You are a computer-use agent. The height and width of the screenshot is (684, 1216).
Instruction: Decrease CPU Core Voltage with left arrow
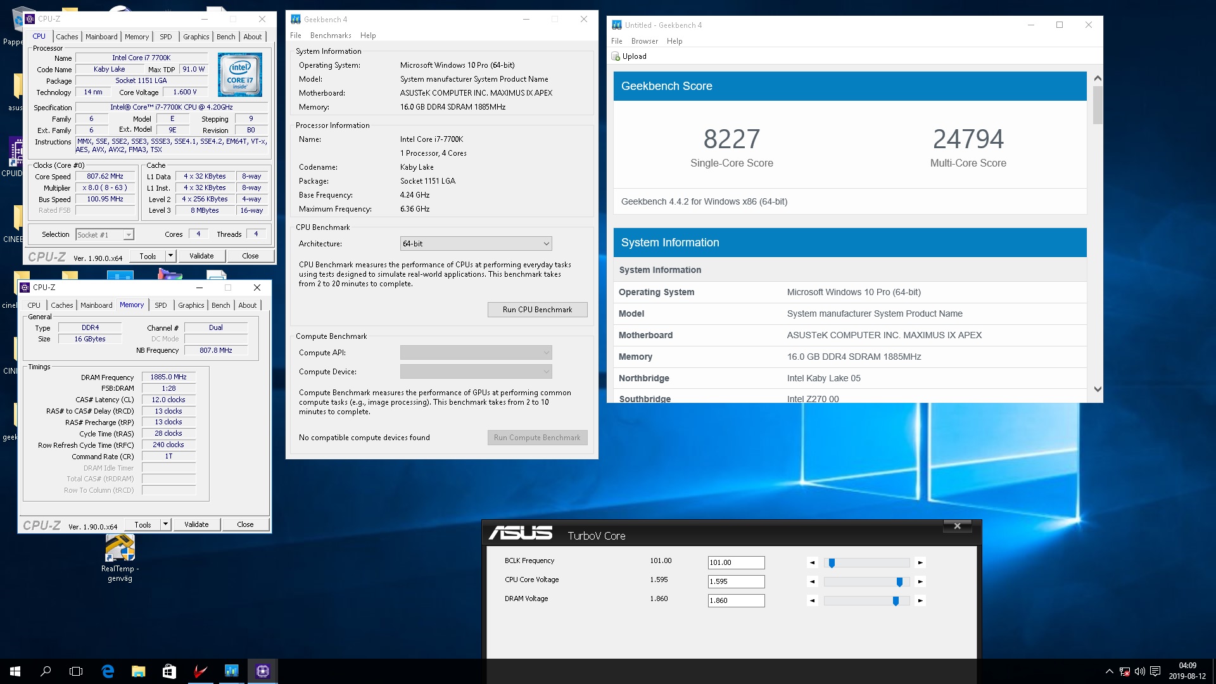click(x=813, y=581)
